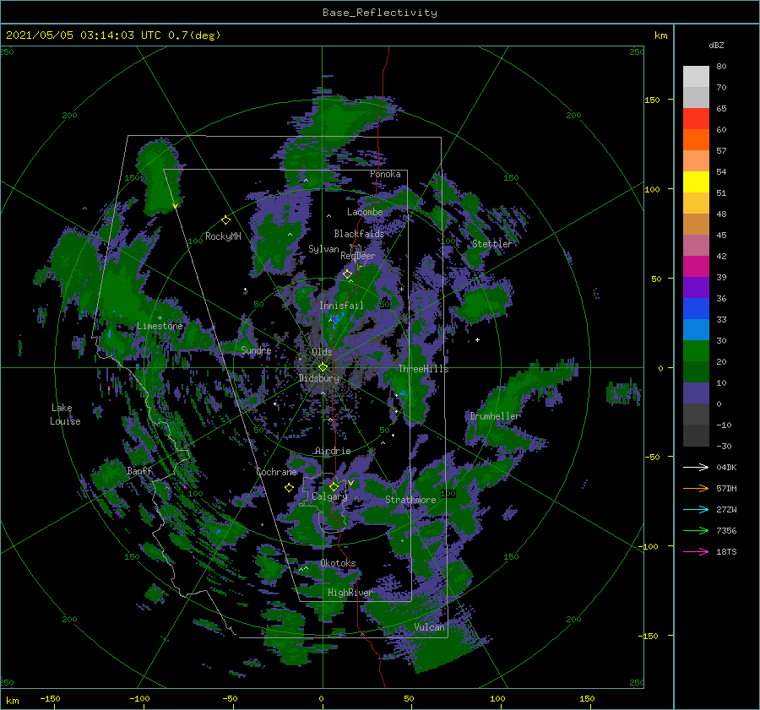This screenshot has width=760, height=710.
Task: Pick the dark green 10–20 dBZ swatch
Action: [696, 372]
